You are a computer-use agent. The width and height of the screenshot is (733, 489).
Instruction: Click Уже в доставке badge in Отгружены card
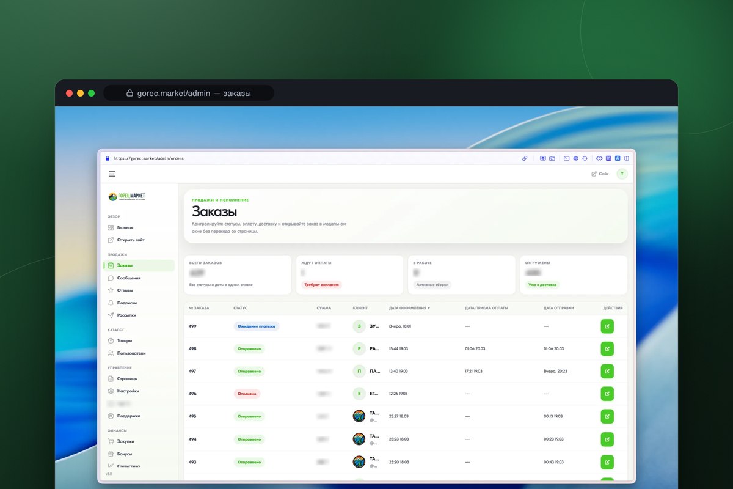click(x=542, y=285)
